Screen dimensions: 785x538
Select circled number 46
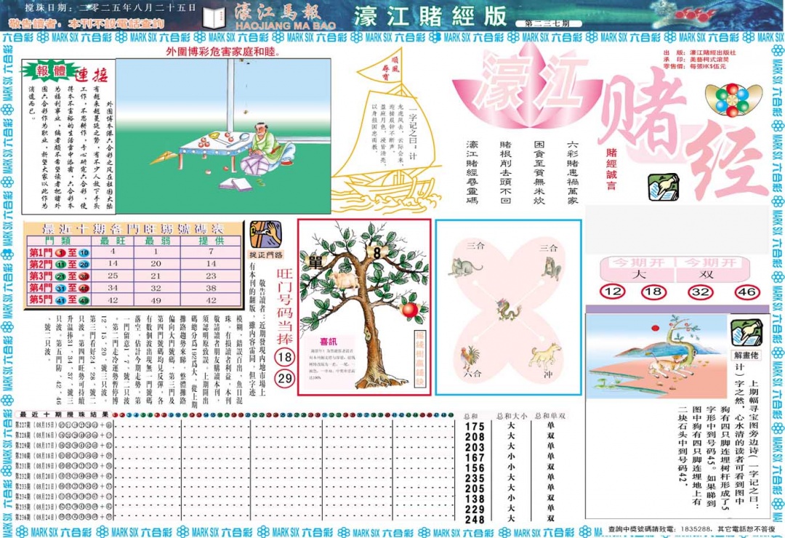746,292
